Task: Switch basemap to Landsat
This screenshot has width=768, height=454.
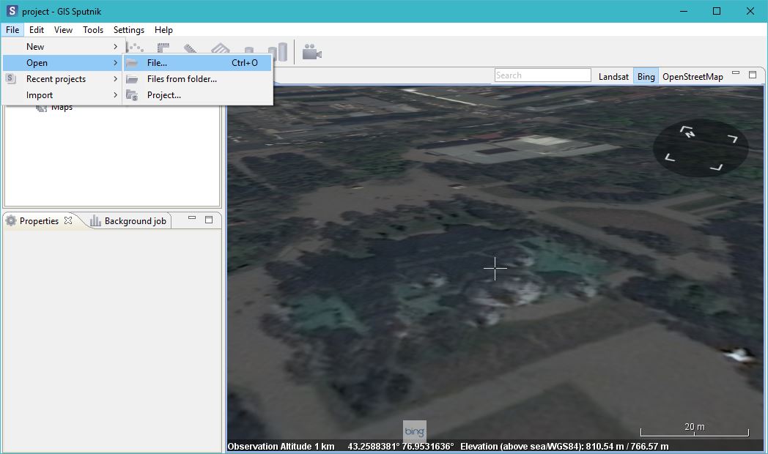Action: point(613,77)
